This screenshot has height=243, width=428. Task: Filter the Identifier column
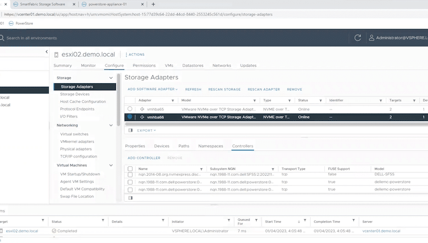pos(380,101)
